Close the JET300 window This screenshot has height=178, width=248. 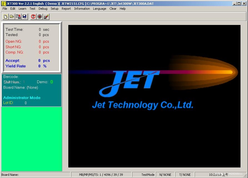click(x=244, y=4)
